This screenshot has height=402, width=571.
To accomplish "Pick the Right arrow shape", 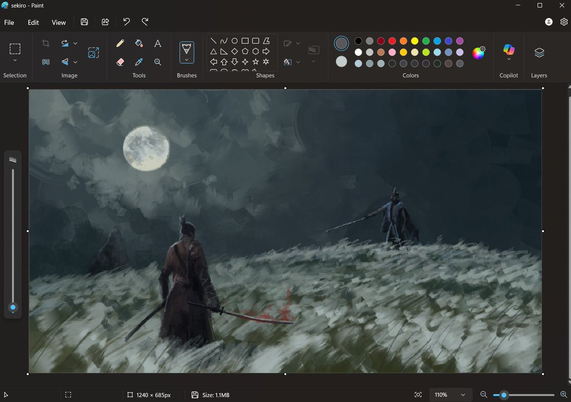I will click(266, 51).
